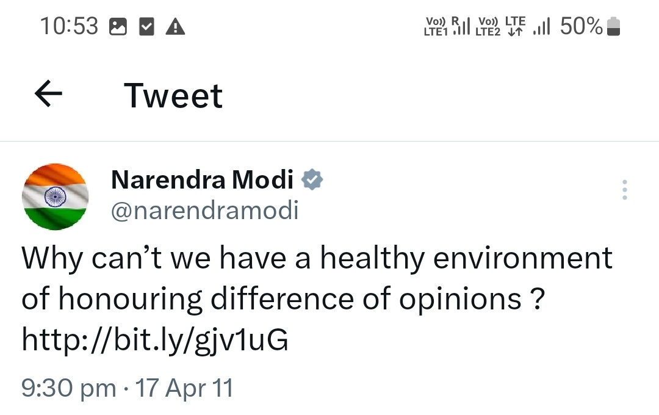Tap the warning triangle icon in status bar
Viewport: 659px width, 415px height.
click(176, 27)
